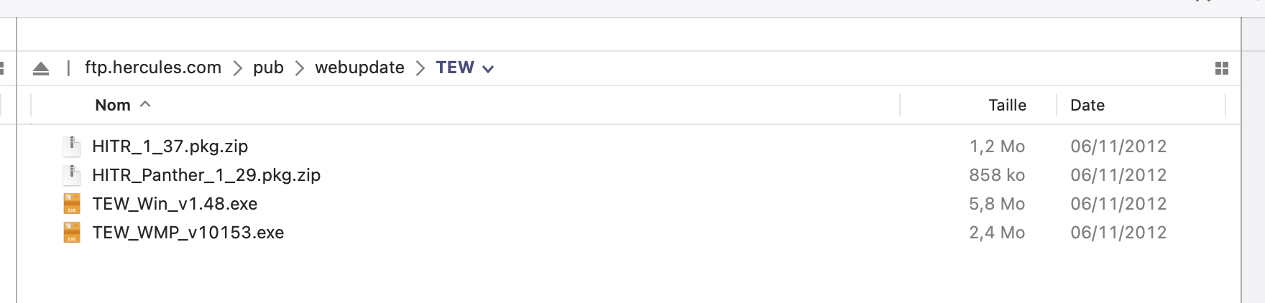Viewport: 1265px width, 303px height.
Task: Click the 5,8 Mo size entry
Action: [x=997, y=204]
